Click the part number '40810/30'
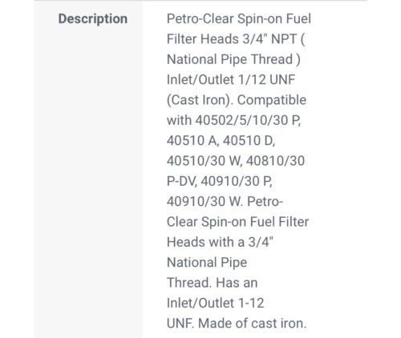 (x=275, y=161)
